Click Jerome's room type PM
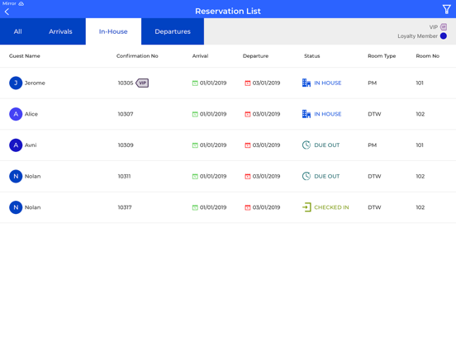This screenshot has width=456, height=342. click(x=373, y=83)
